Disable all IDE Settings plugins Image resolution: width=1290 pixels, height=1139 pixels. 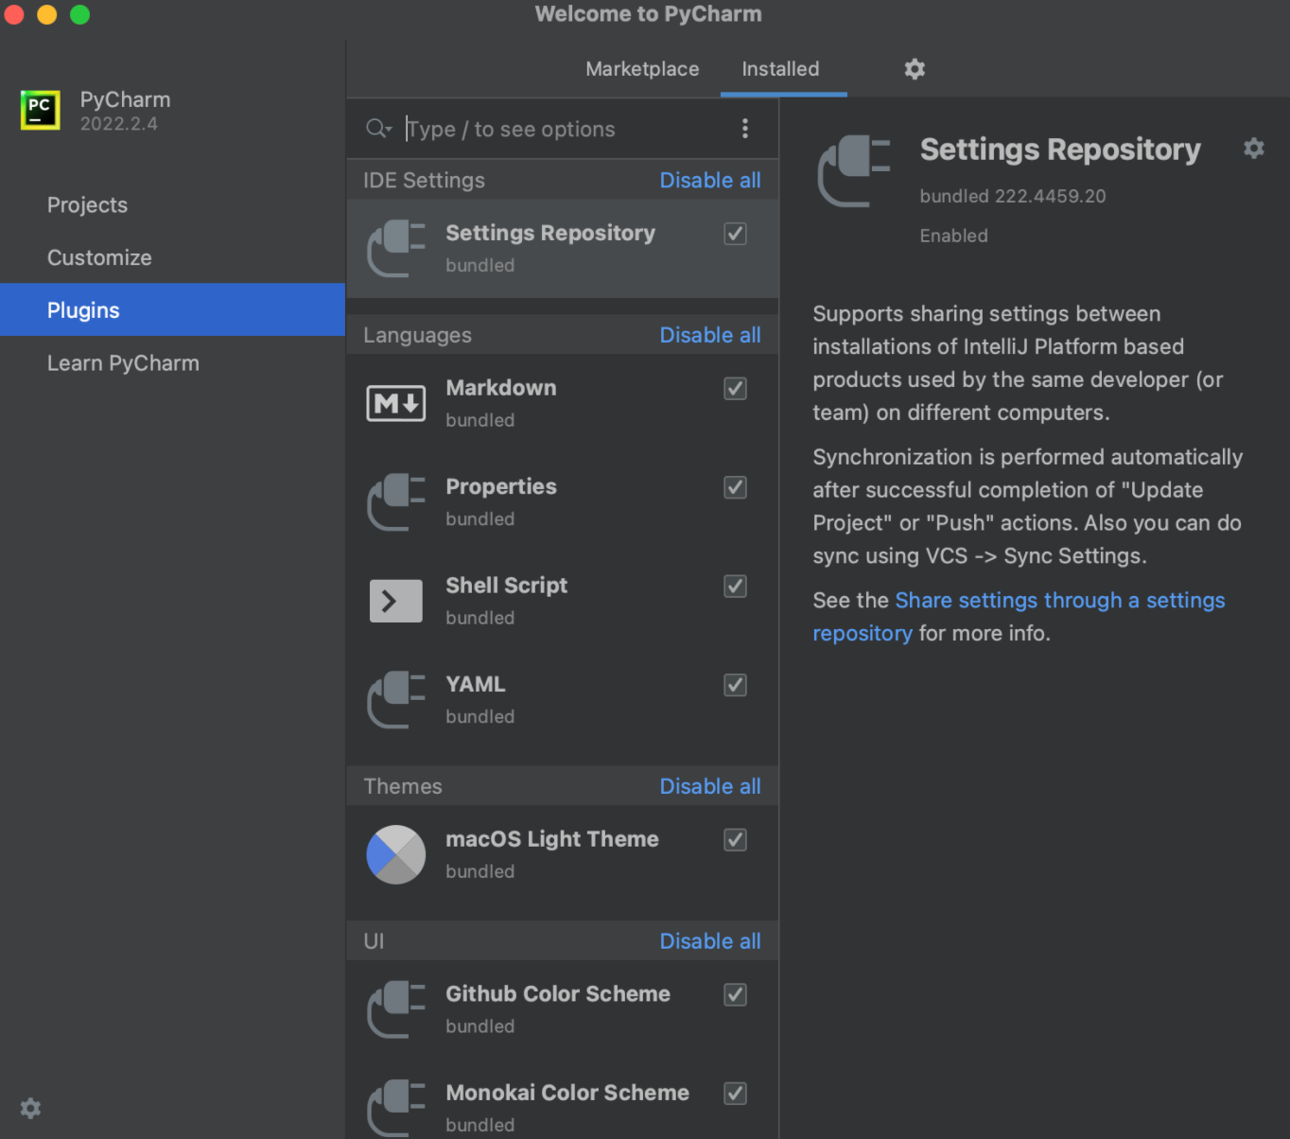coord(710,180)
